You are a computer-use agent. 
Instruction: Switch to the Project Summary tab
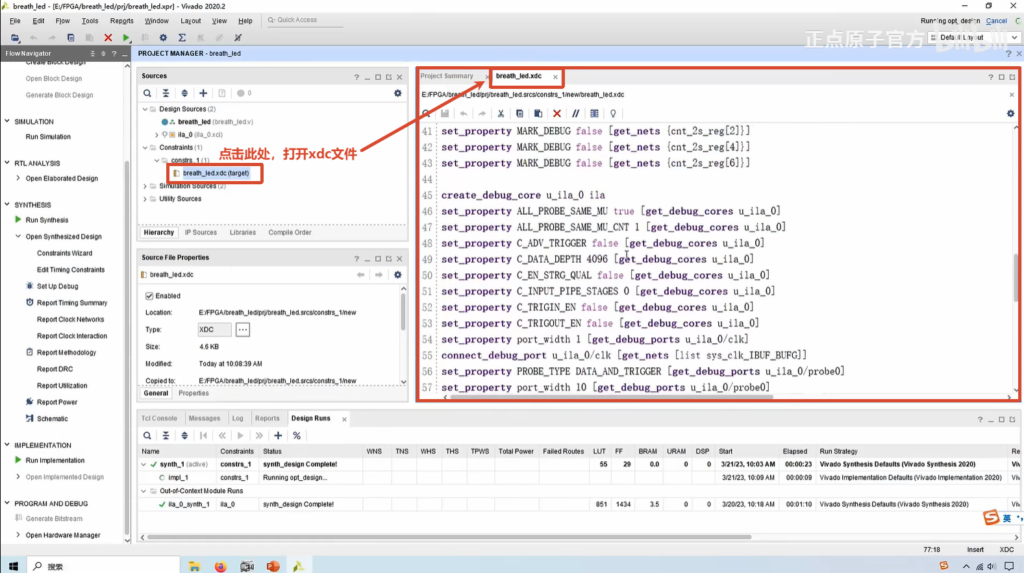[x=447, y=76]
